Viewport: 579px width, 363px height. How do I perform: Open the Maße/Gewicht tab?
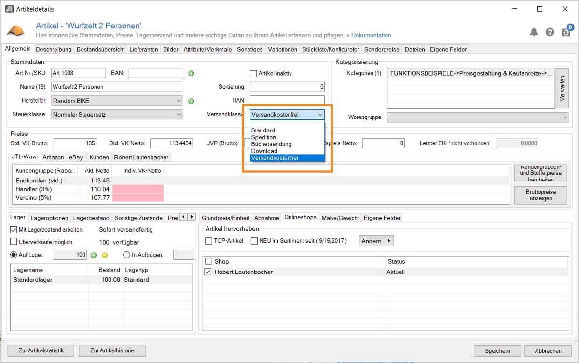coord(340,218)
